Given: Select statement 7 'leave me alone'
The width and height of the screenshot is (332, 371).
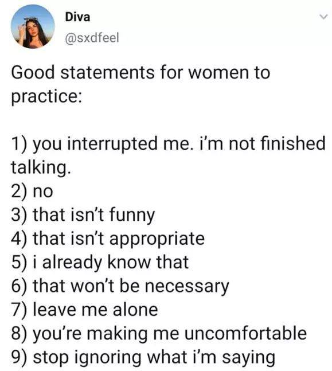Looking at the screenshot, I should click(x=84, y=310).
